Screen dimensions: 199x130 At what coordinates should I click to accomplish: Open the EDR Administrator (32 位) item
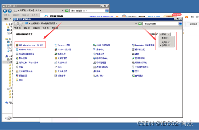pos(30,45)
